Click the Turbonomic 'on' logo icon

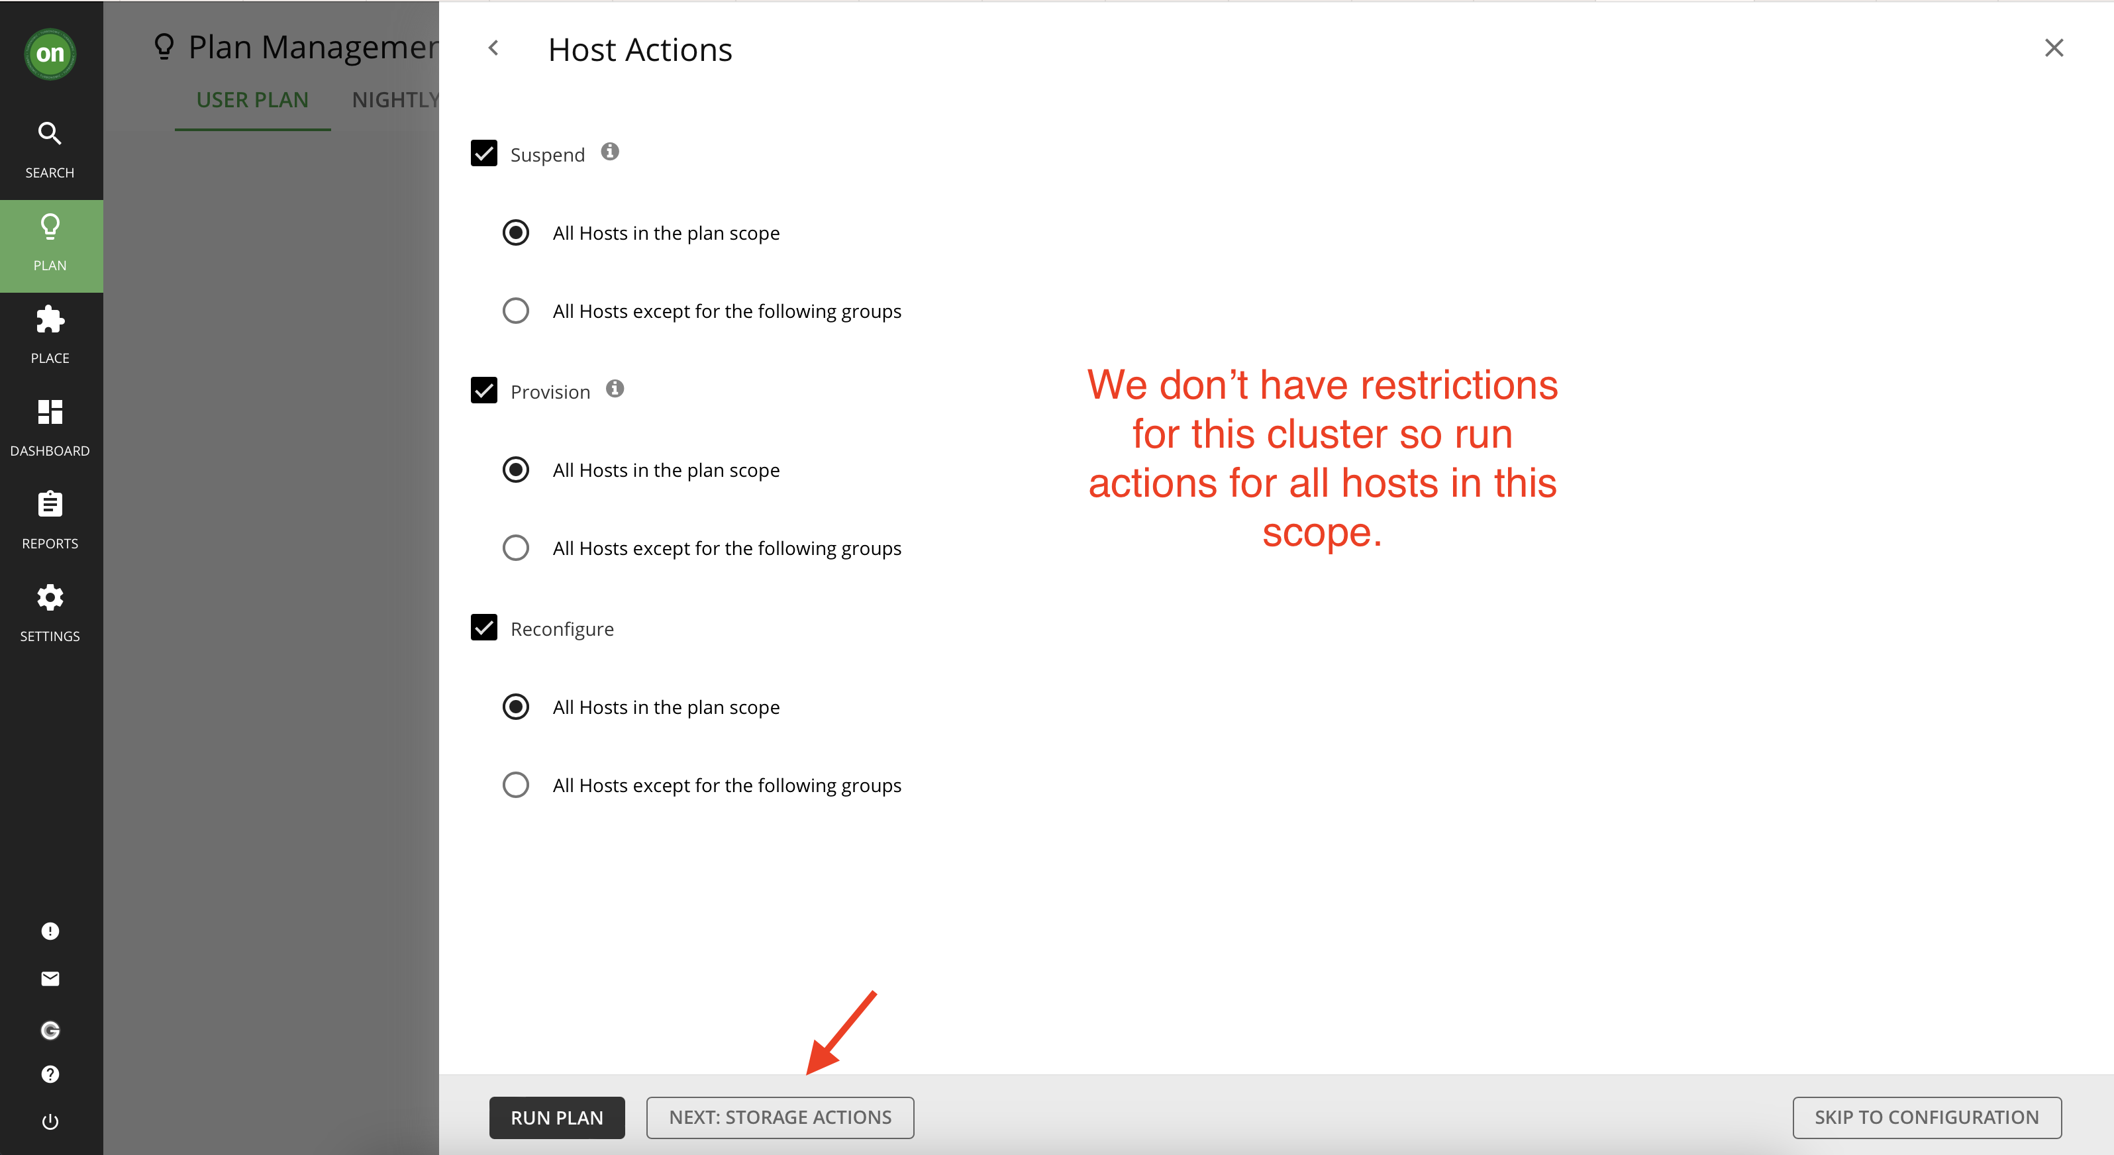click(50, 54)
